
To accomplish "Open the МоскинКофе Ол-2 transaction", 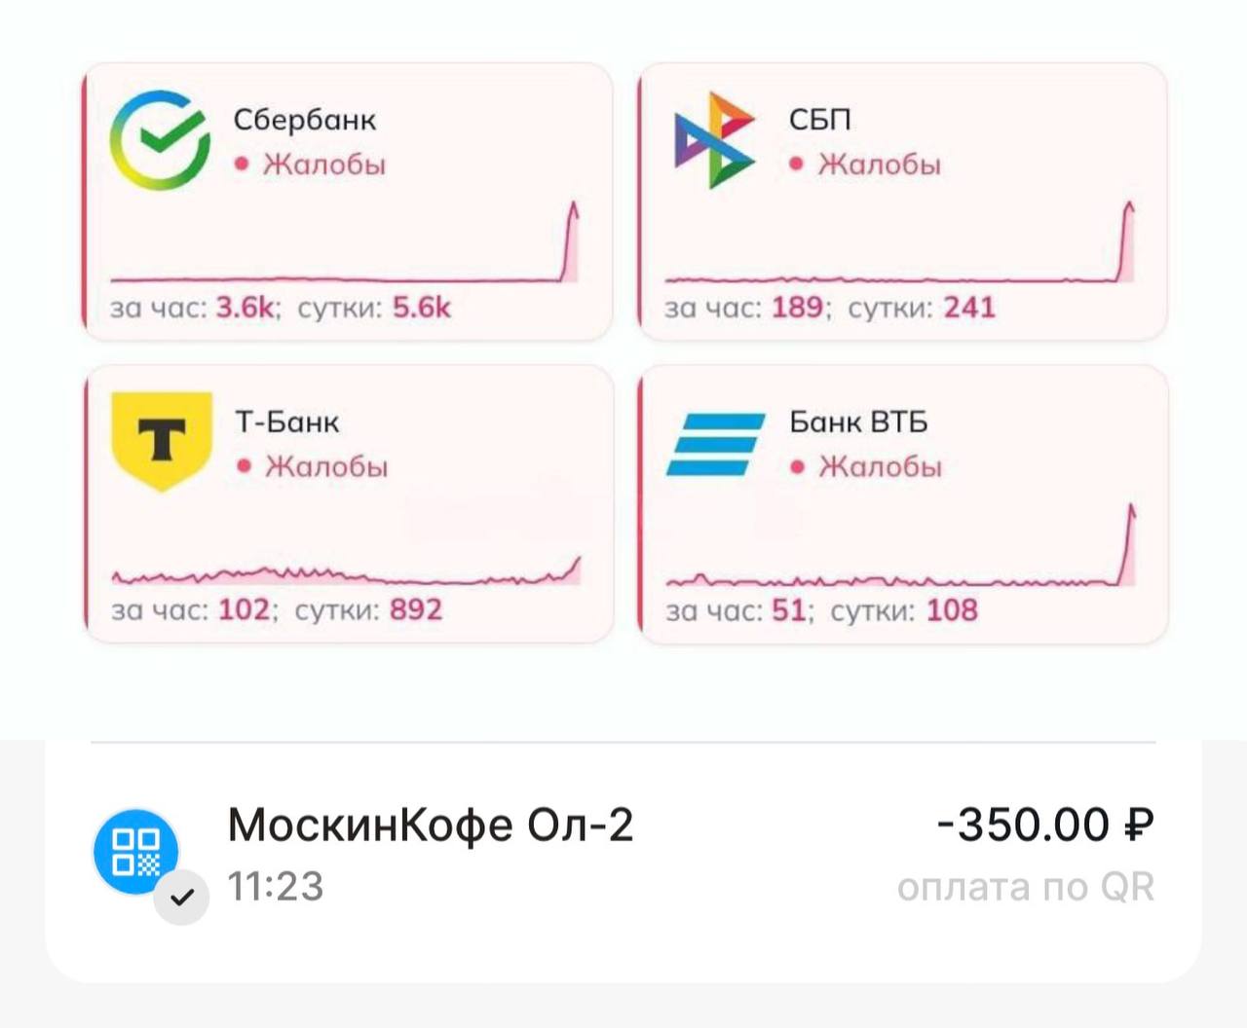I will click(430, 826).
